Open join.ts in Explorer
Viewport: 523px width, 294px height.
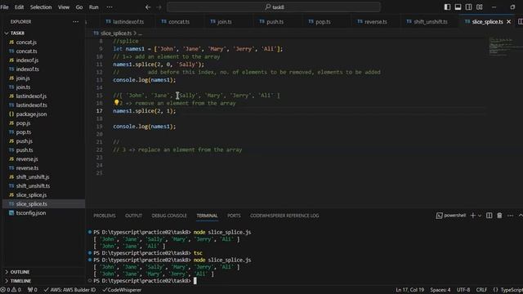coord(23,87)
